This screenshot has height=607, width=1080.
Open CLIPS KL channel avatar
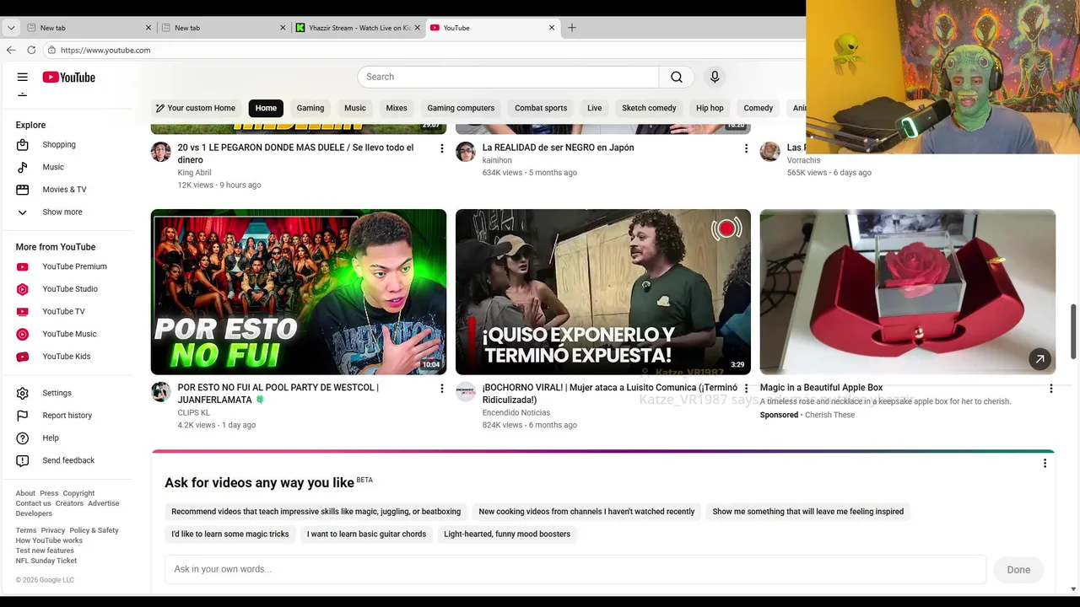[x=161, y=392]
